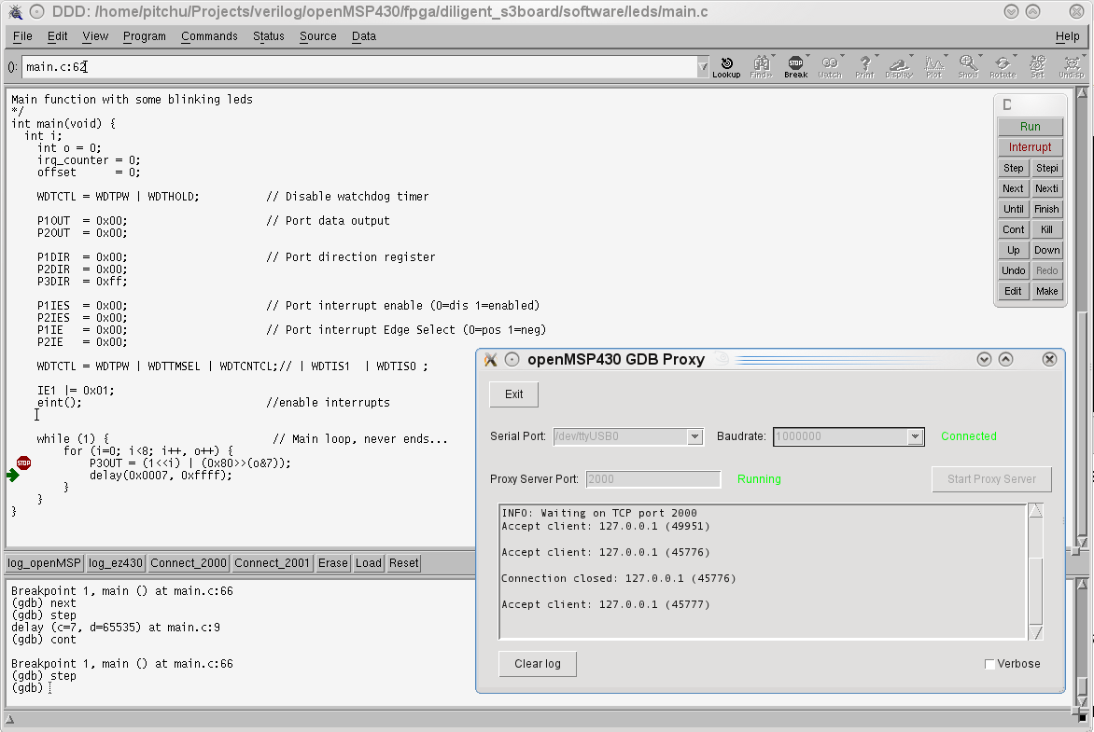The width and height of the screenshot is (1094, 732).
Task: Click the Plot toolbar icon
Action: coord(933,66)
